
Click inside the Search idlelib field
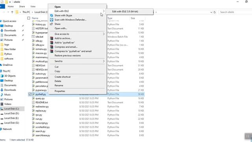(x=235, y=12)
